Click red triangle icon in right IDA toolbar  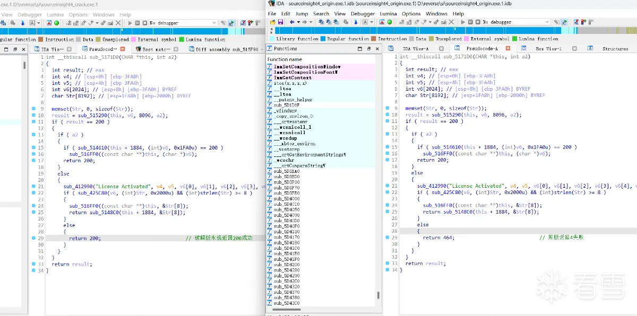coord(382,22)
